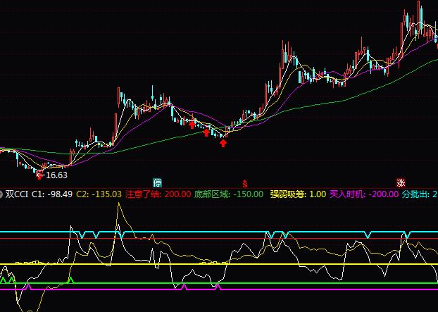Open the 双CCI indicator name label
The width and height of the screenshot is (438, 312).
pos(17,194)
